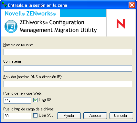Click the Nombre de usuario label
The width and height of the screenshot is (137, 123).
click(x=18, y=45)
